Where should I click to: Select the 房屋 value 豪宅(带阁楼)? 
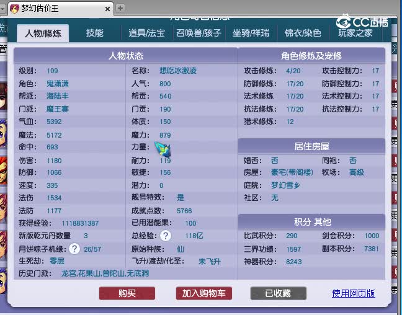[x=292, y=172]
